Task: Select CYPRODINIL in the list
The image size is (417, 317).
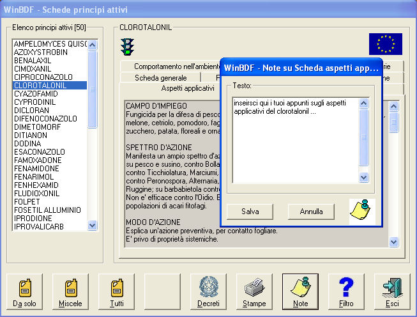Action: (50, 102)
